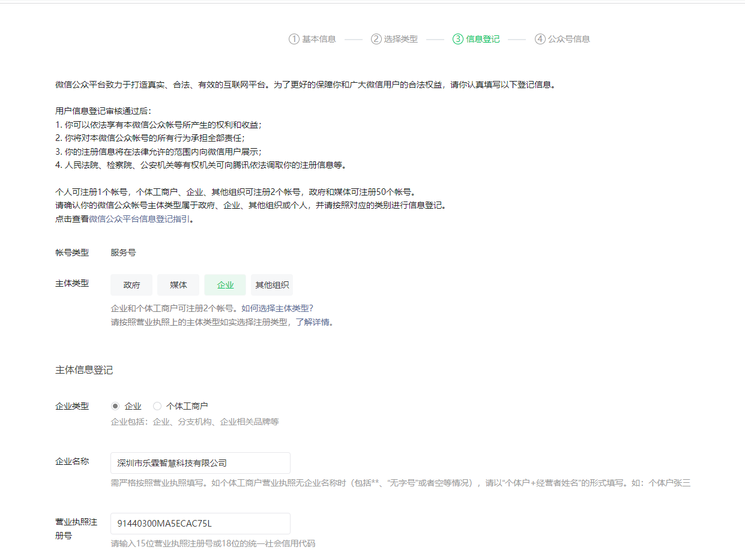This screenshot has height=553, width=745.
Task: Select the 信息登记 step label
Action: 483,39
